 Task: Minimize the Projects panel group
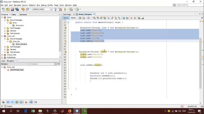pyautogui.click(x=60, y=15)
